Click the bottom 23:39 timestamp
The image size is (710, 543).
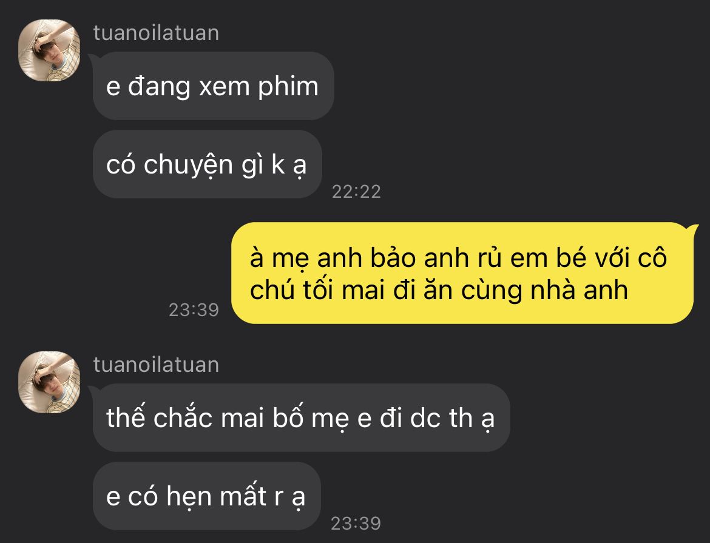tap(356, 524)
